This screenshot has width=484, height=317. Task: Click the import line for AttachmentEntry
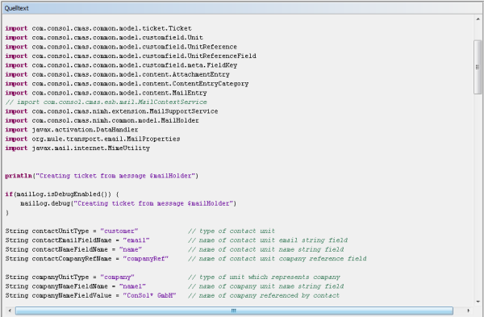coord(117,75)
